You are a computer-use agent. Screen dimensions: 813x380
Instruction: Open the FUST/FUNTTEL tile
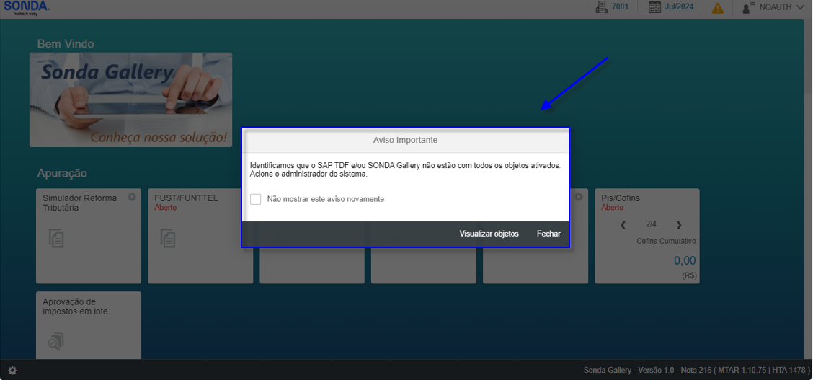coord(200,236)
